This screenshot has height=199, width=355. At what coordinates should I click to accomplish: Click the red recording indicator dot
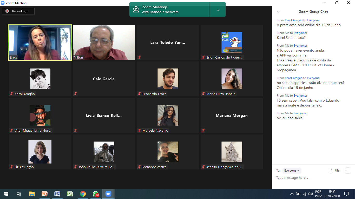point(7,11)
